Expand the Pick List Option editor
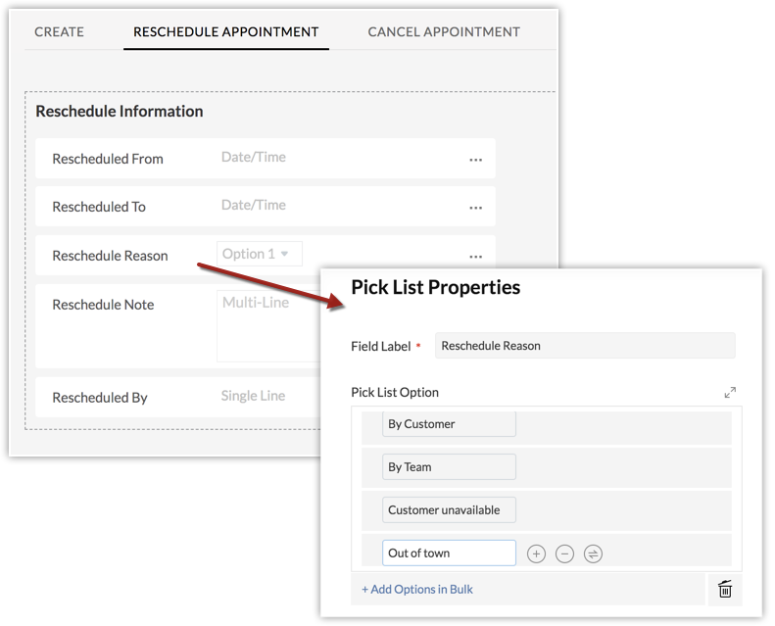Viewport: 775px width, 626px height. (x=730, y=393)
